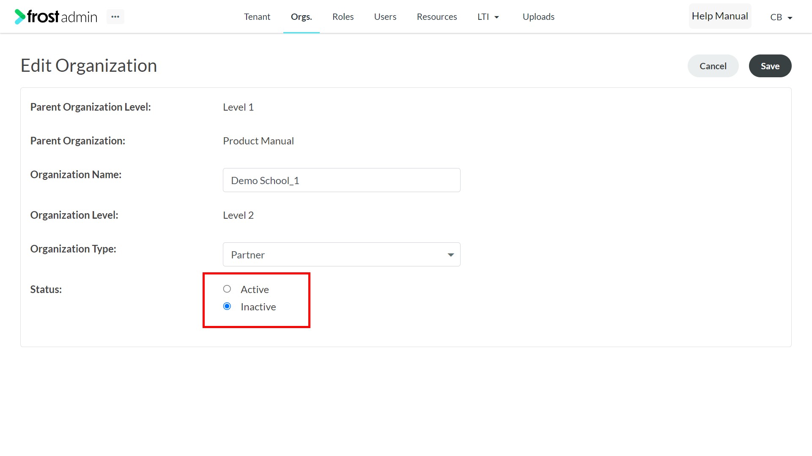
Task: Click the 'Level 2' organization level value
Action: [238, 215]
